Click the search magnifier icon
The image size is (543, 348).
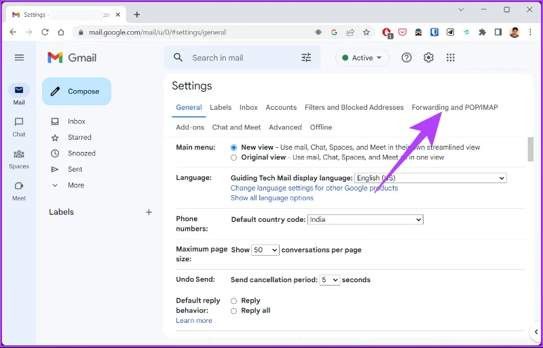178,58
